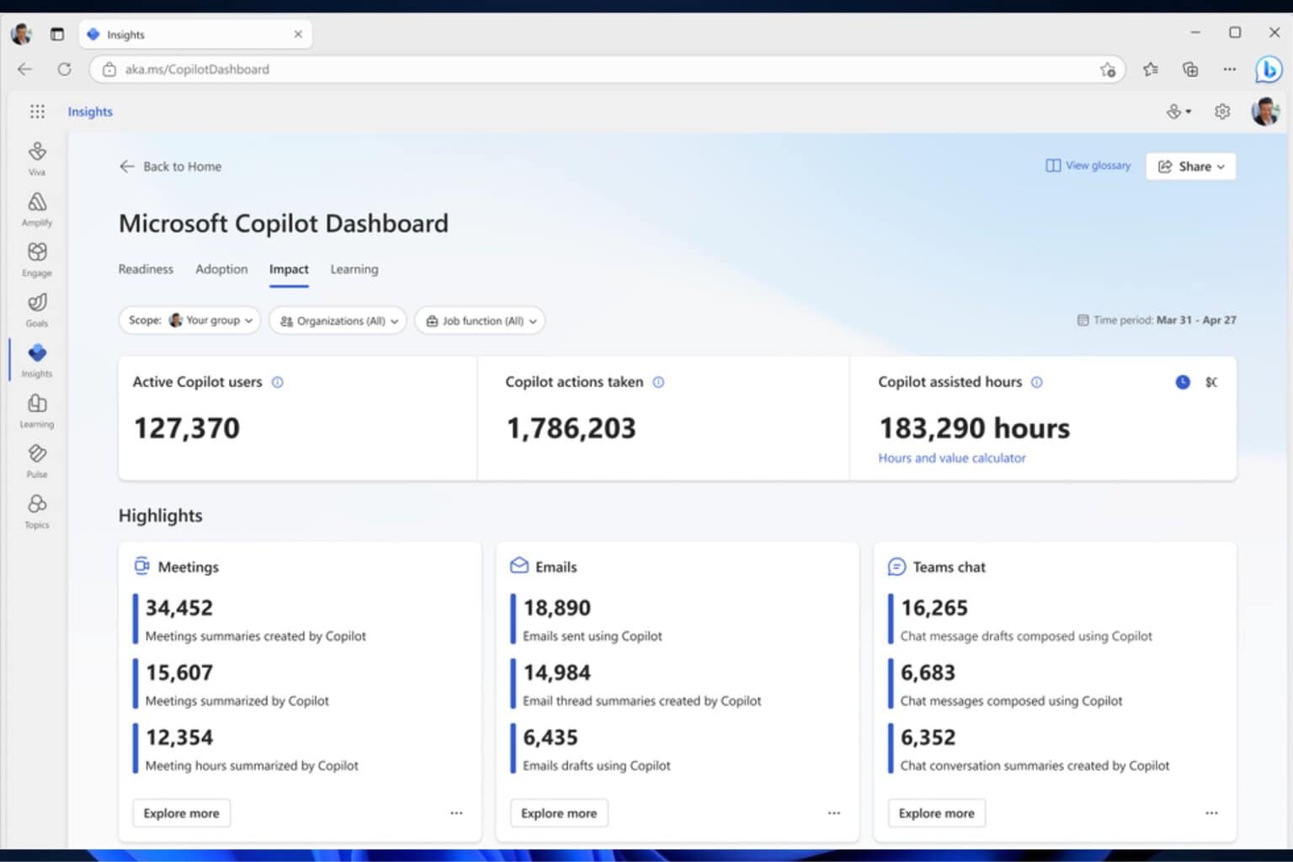Open Goals from the sidebar
This screenshot has width=1293, height=862.
(37, 310)
